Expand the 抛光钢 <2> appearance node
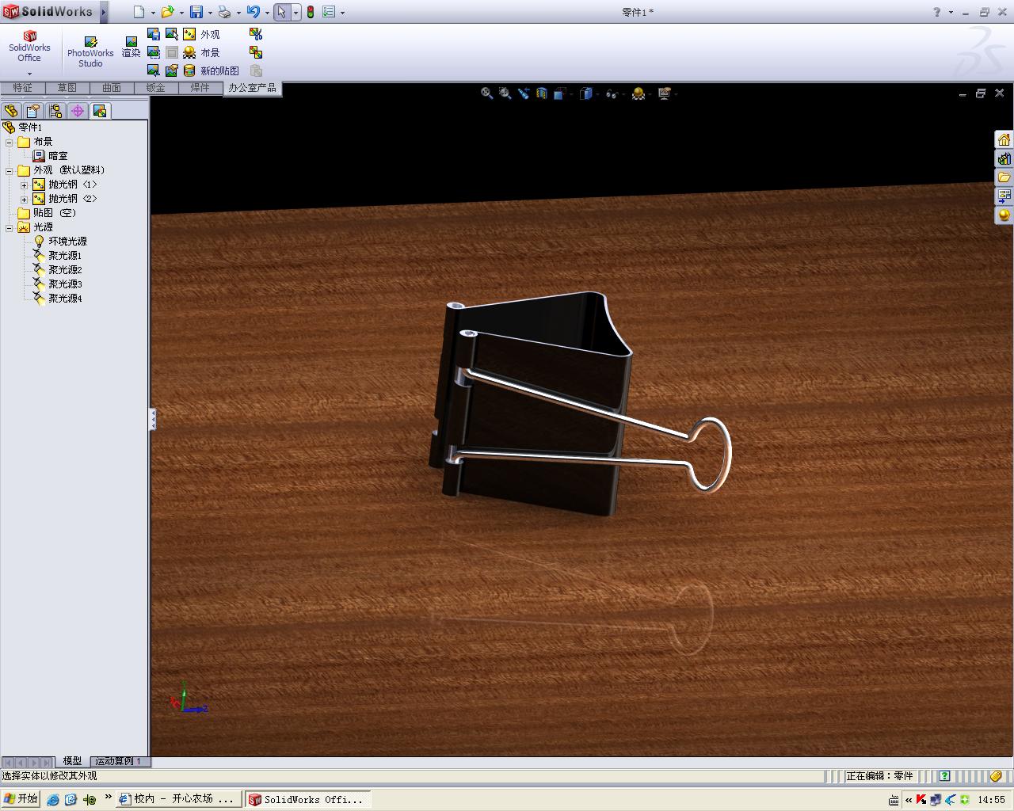 tap(24, 200)
